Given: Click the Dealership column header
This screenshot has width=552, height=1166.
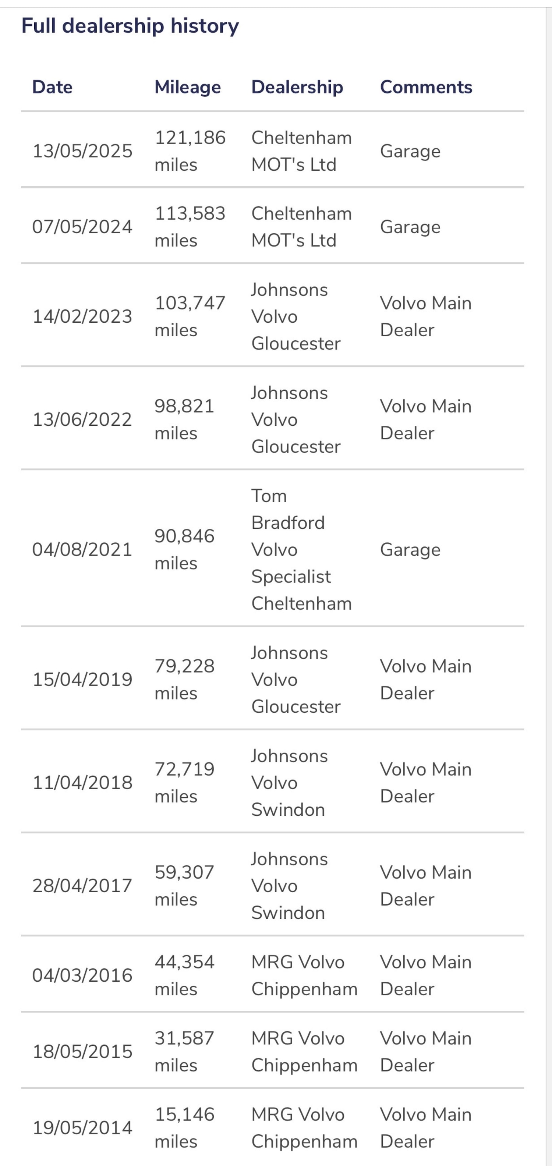Looking at the screenshot, I should tap(297, 87).
